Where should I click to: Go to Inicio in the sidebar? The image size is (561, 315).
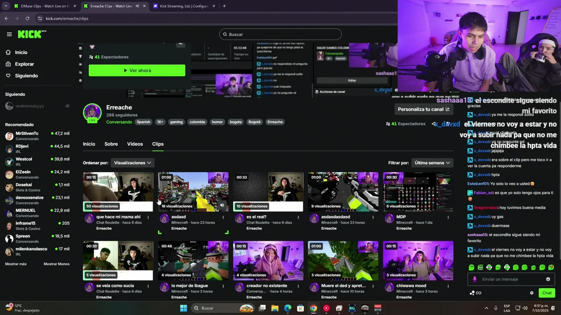[x=21, y=52]
